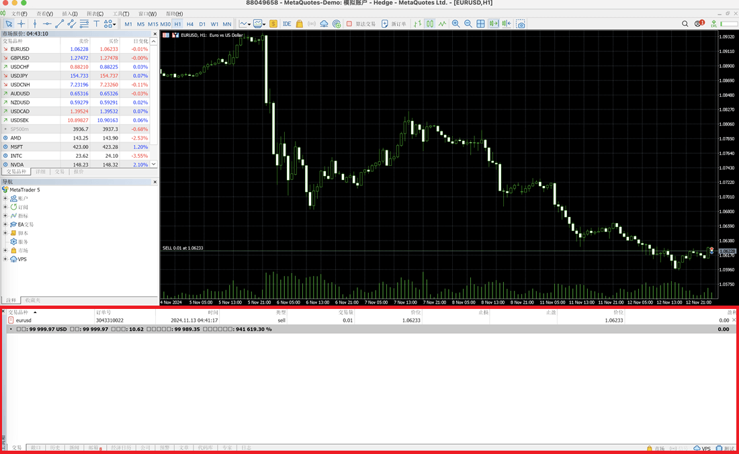Click the SELL 0.01 at 1.06233 chart label
Screen dimensions: 739x454
click(x=183, y=248)
